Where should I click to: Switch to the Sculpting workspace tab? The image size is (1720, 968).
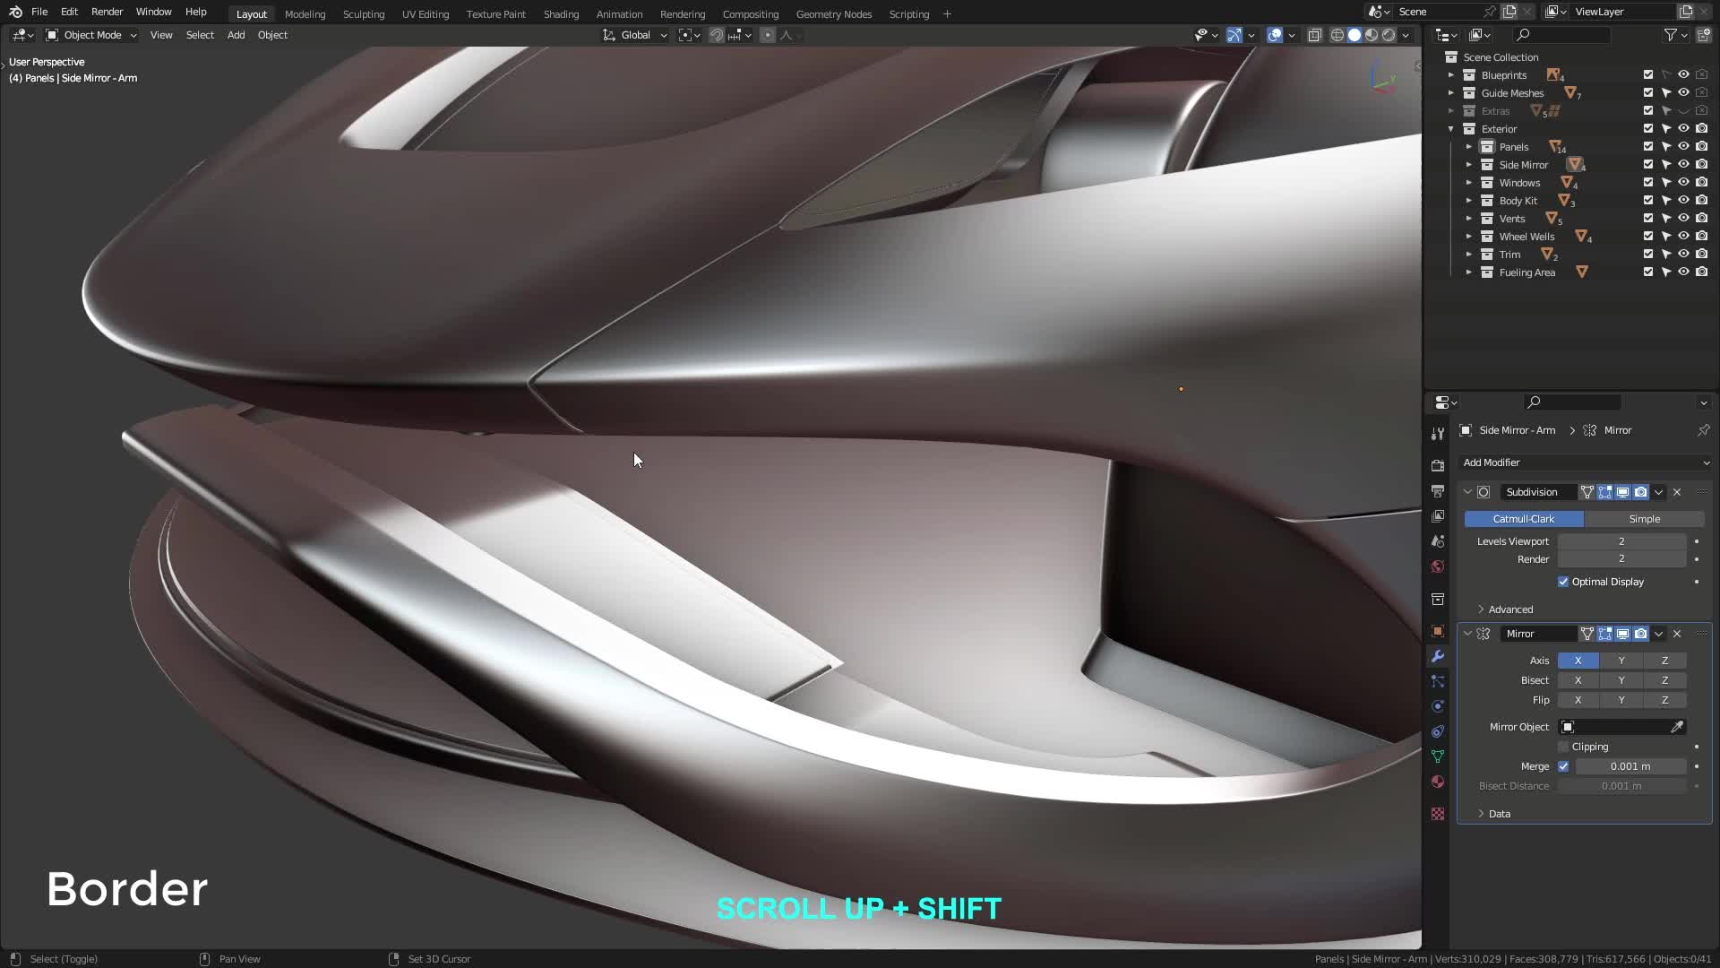click(364, 14)
